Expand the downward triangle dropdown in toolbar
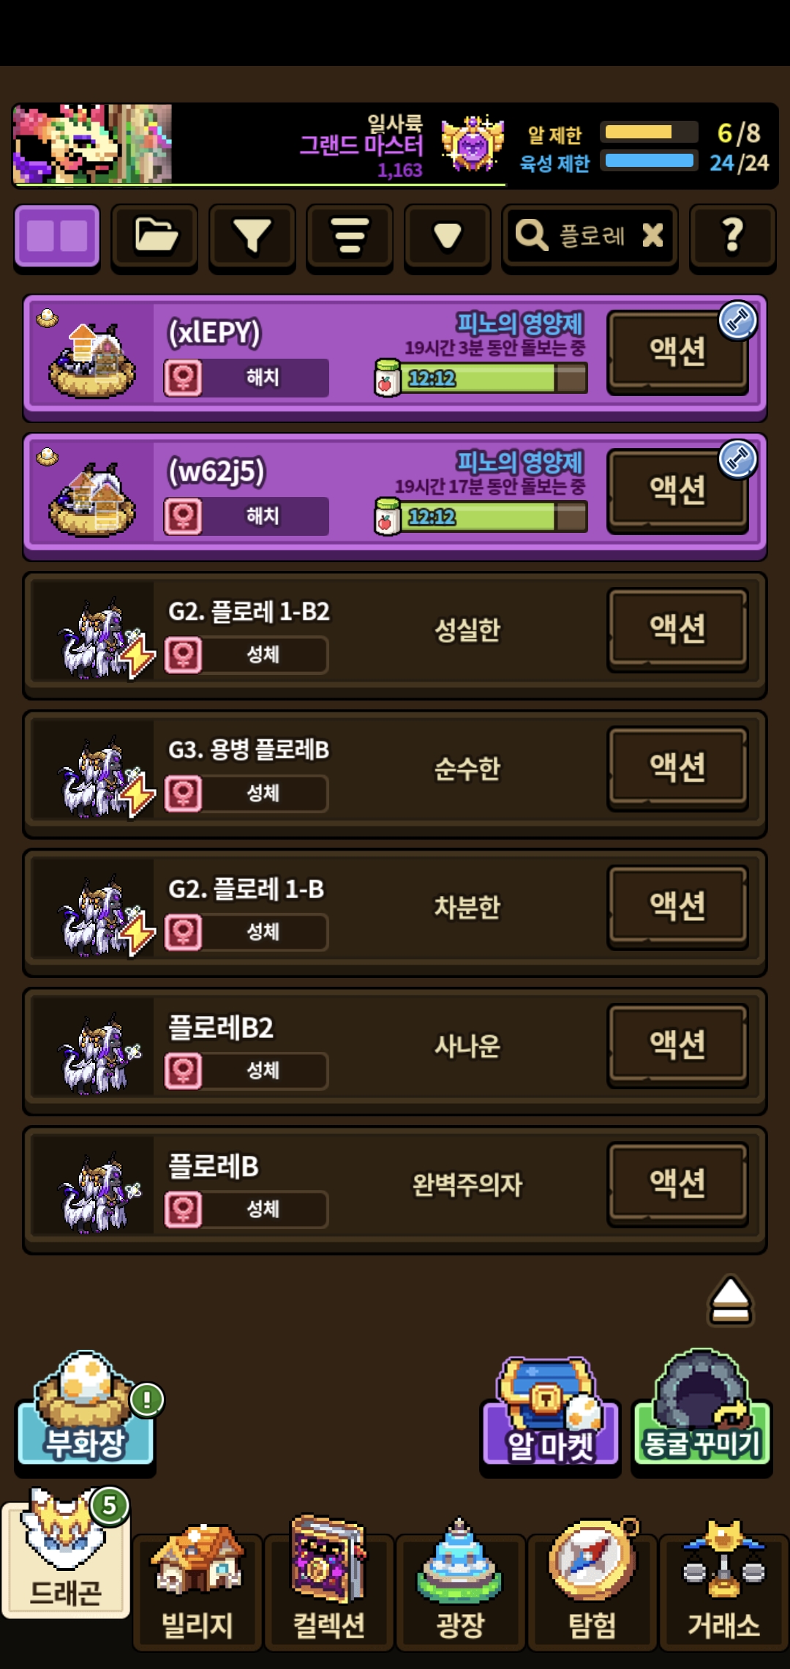The image size is (790, 1669). pyautogui.click(x=447, y=238)
